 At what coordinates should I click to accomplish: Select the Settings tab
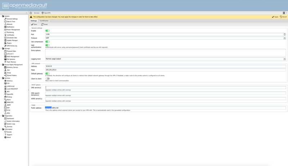coord(33,21)
